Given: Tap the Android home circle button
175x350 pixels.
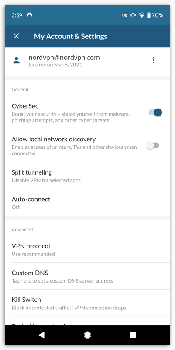Looking at the screenshot, I should tap(87, 335).
